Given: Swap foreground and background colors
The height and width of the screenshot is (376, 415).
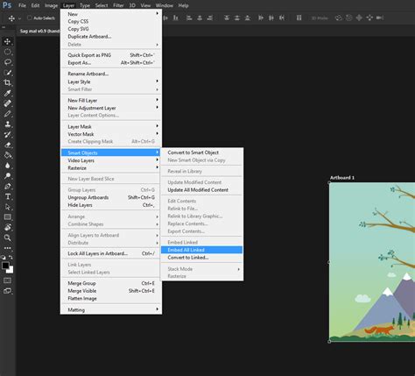Looking at the screenshot, I should [11, 258].
